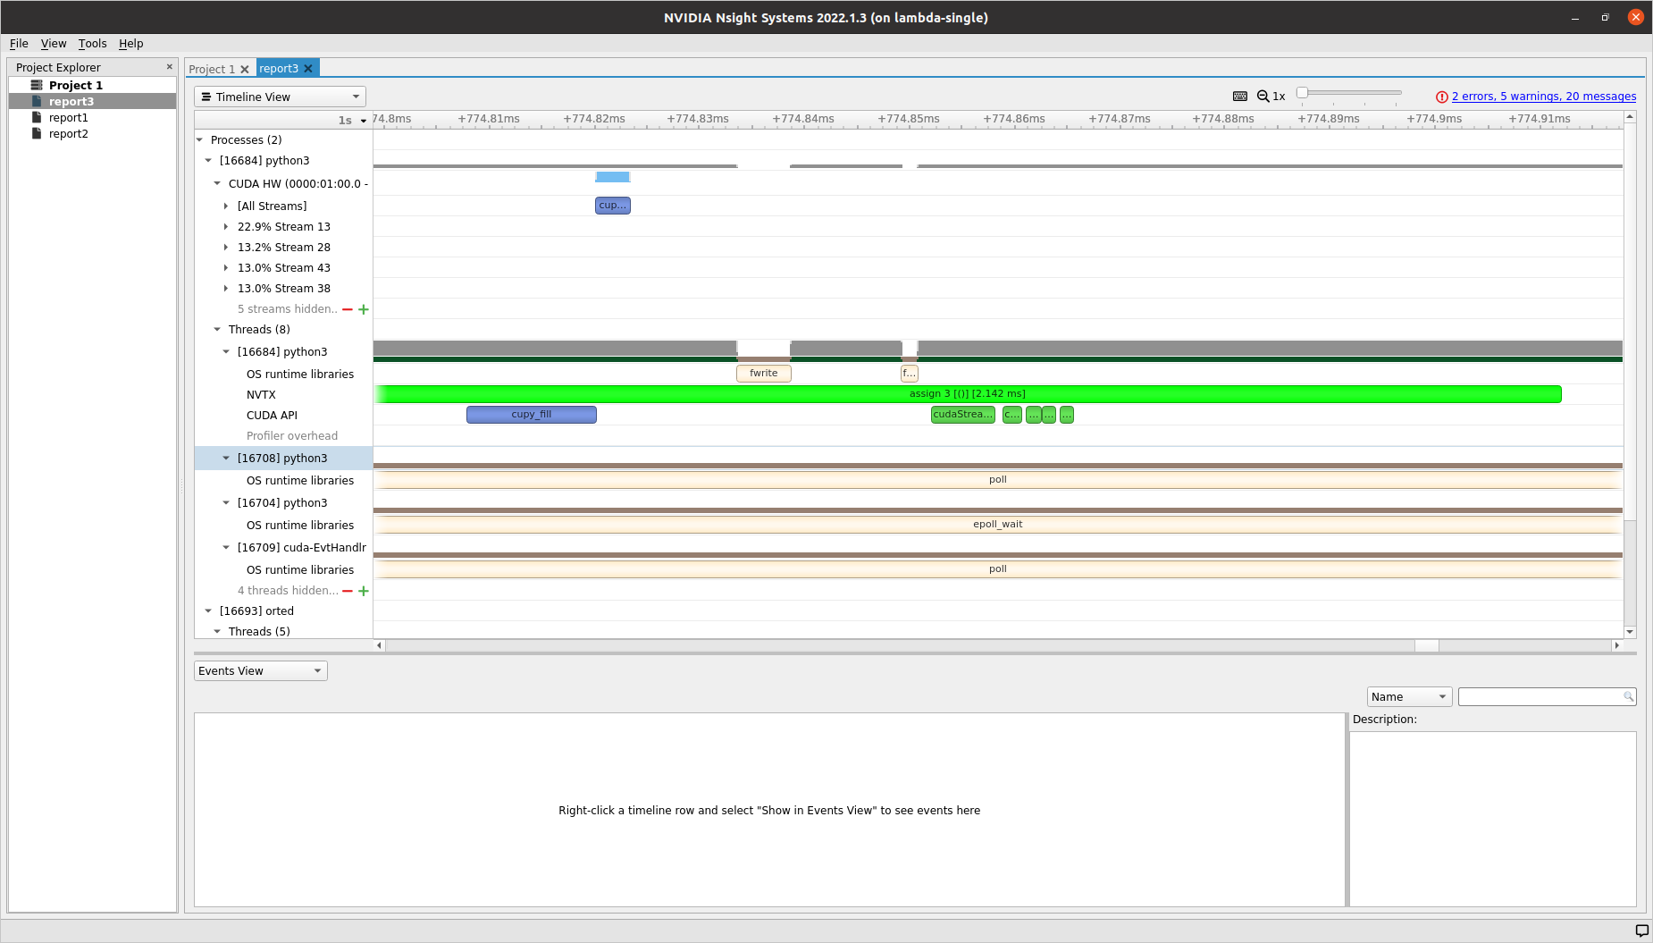Switch to the Project 1 tab
Screen dimensions: 1653x943
pos(213,69)
